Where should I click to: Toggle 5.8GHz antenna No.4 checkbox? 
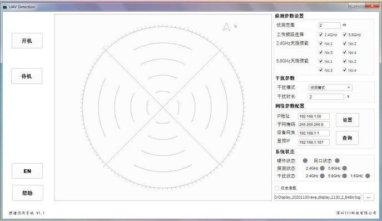[x=345, y=70]
